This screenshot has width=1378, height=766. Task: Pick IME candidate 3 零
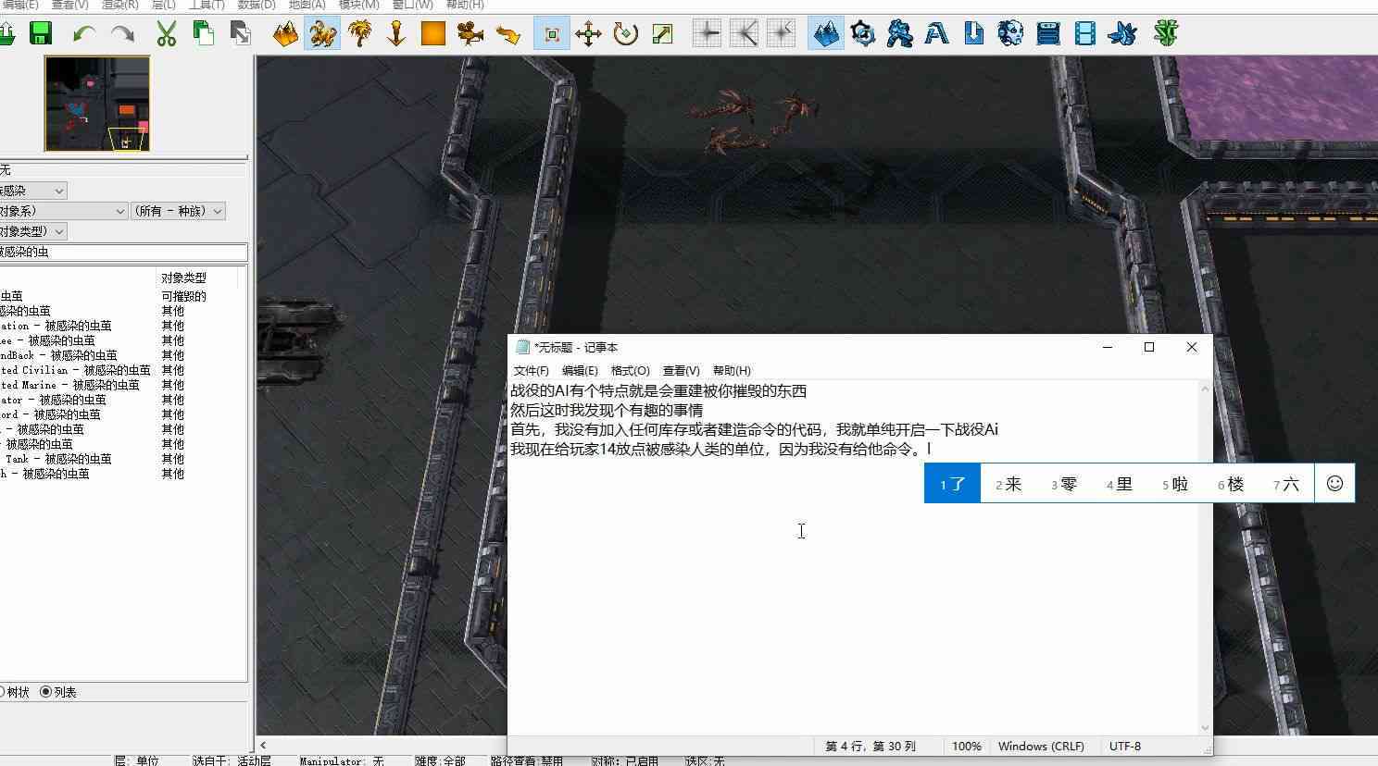[x=1064, y=484]
